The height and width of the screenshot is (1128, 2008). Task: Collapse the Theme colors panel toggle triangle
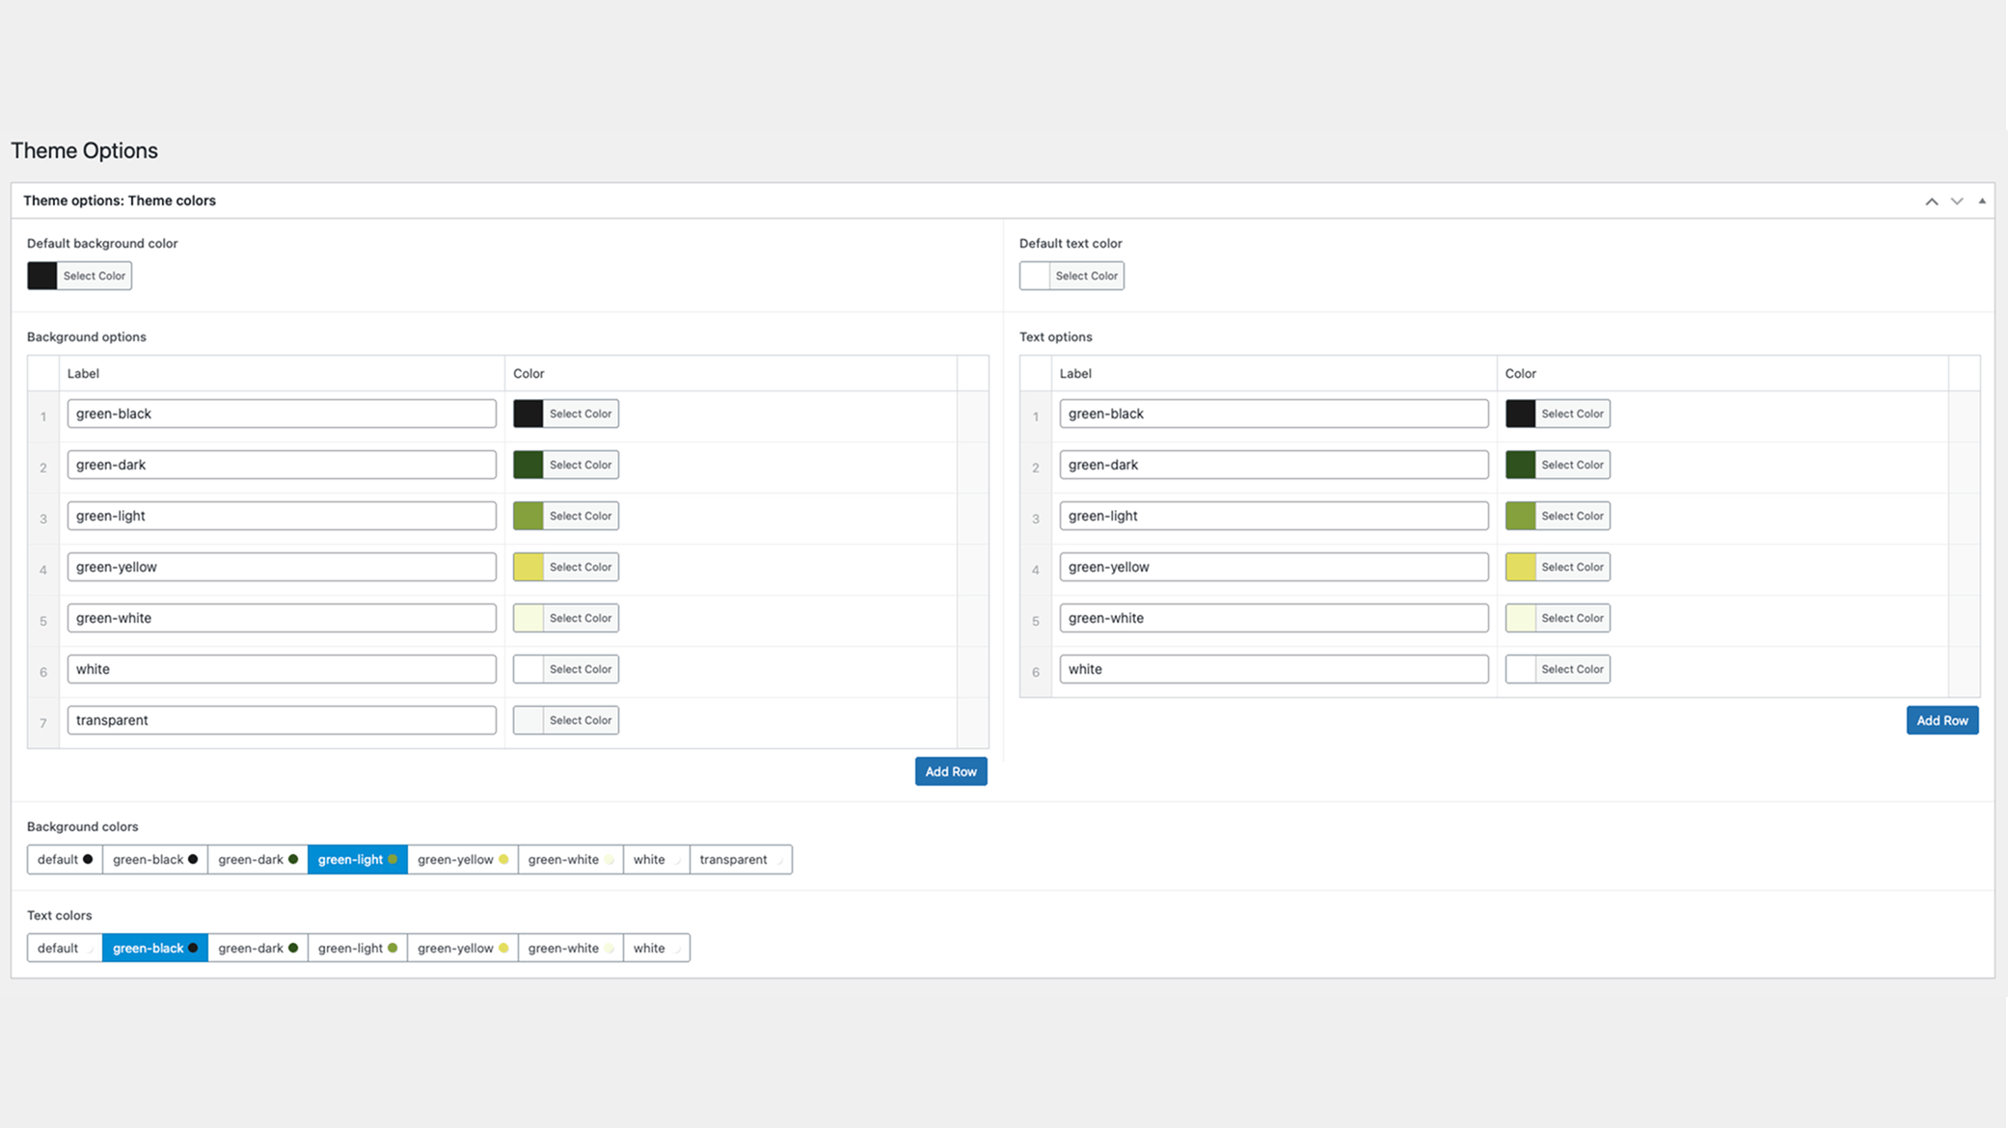1982,201
